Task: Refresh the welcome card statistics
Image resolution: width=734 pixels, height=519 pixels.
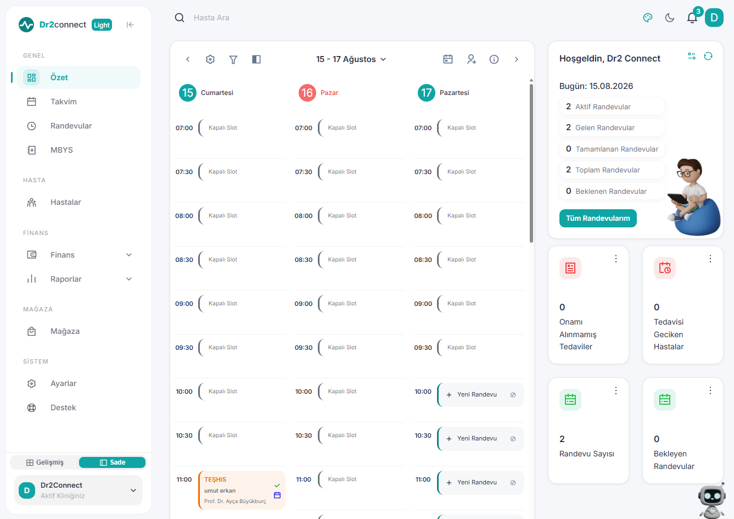Action: [708, 56]
